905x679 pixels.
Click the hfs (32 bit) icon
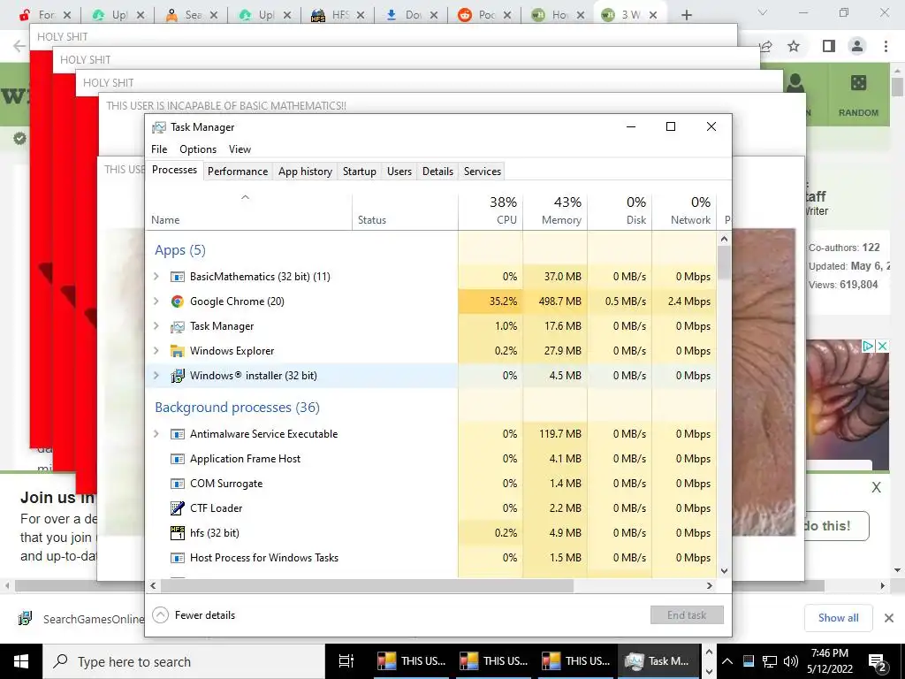point(177,533)
